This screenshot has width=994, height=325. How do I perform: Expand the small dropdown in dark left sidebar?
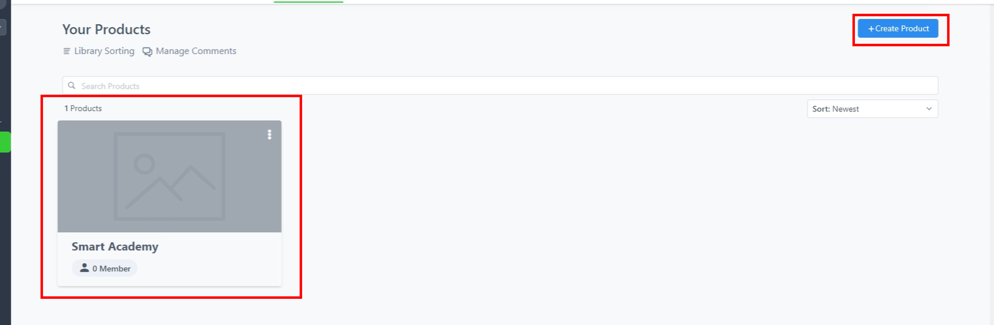click(x=3, y=27)
